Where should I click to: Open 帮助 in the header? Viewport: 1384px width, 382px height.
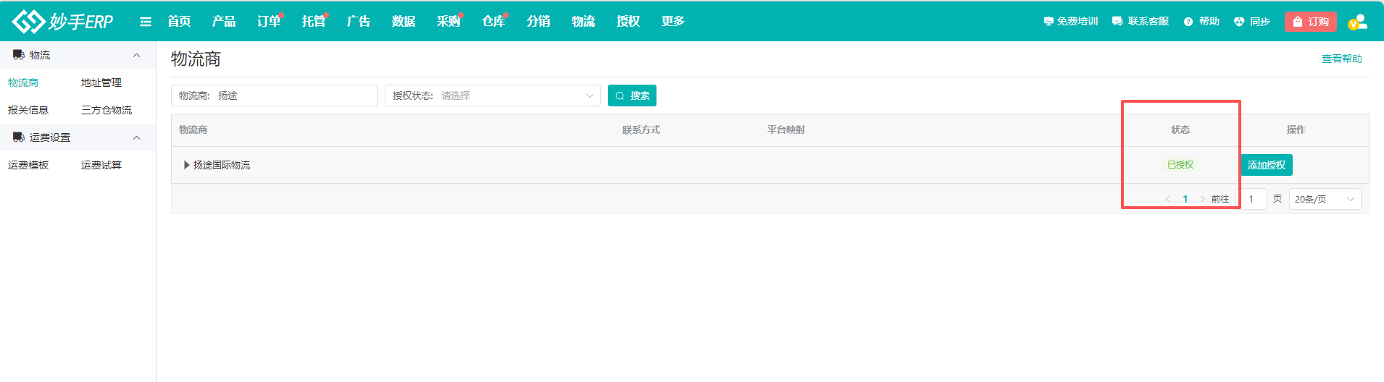[1201, 22]
